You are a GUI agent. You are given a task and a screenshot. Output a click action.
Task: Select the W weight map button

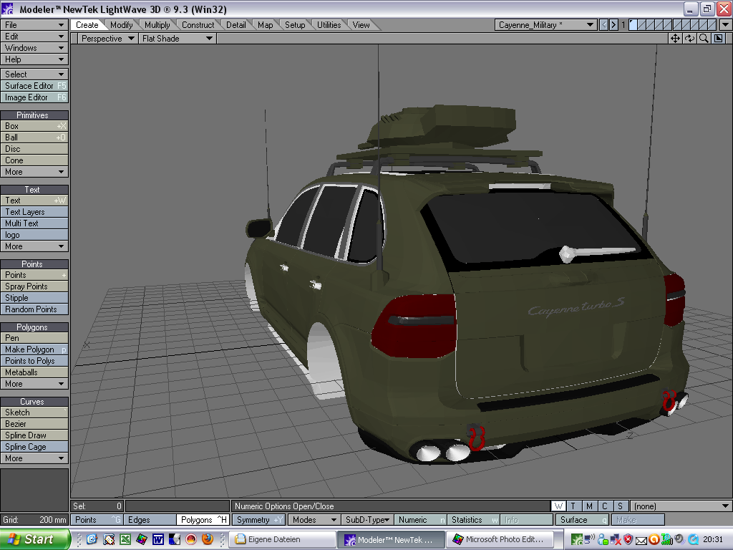558,506
